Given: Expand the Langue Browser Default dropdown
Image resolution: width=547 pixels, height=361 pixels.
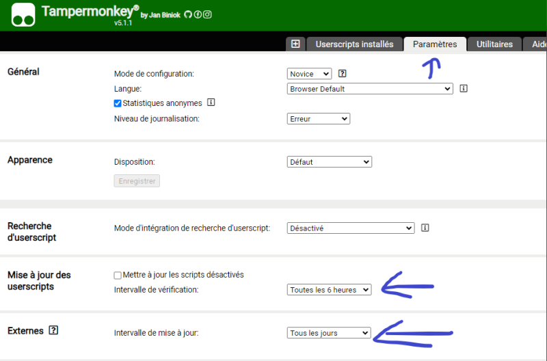Looking at the screenshot, I should [x=370, y=89].
